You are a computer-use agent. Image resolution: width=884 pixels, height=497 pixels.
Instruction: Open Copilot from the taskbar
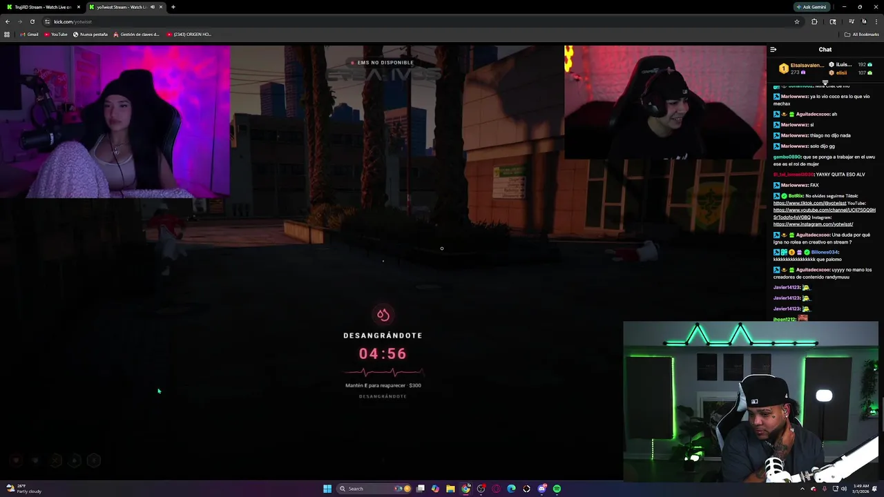click(435, 489)
